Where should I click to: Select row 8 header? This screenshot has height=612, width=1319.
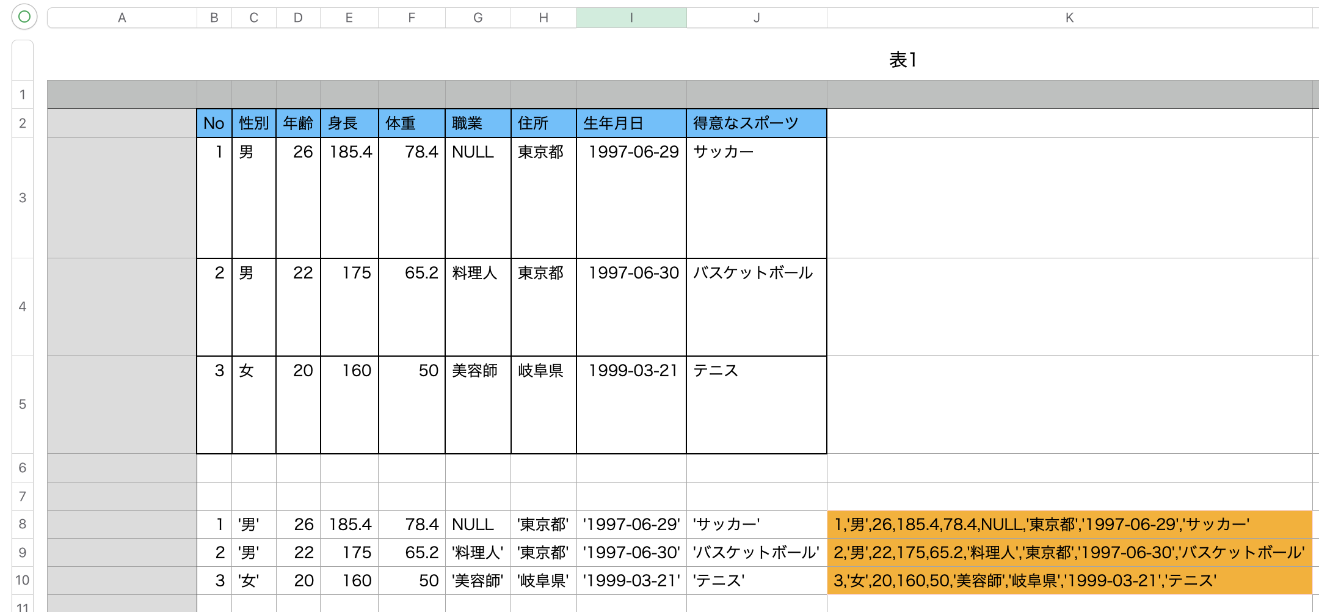click(x=22, y=523)
